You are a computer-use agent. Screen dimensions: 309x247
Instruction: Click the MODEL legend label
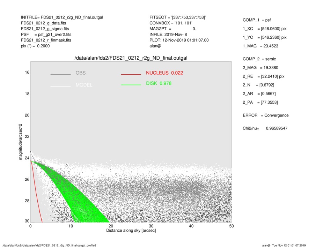(x=84, y=85)
